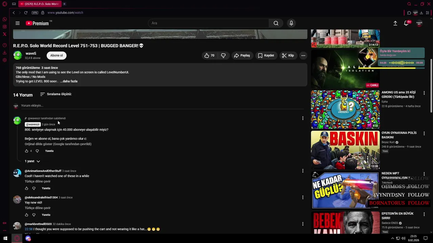Image resolution: width=433 pixels, height=243 pixels.
Task: Open video more actions ellipsis
Action: point(303,56)
